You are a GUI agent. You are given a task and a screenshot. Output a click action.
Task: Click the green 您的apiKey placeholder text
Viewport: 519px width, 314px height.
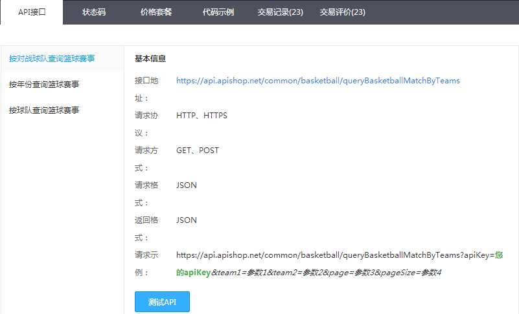194,273
